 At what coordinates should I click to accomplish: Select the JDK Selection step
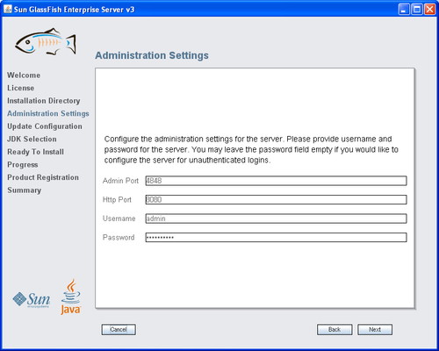click(x=32, y=140)
